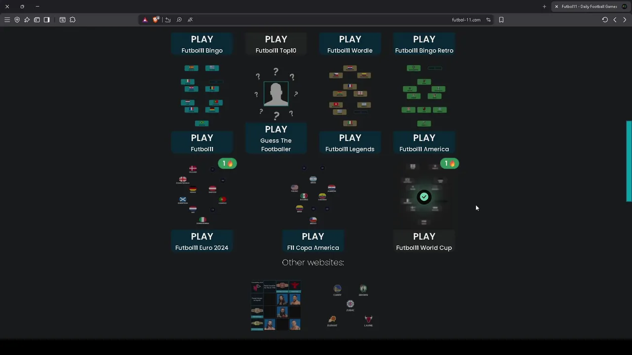Click the 'Other websites:' heading
Image resolution: width=632 pixels, height=355 pixels.
313,262
